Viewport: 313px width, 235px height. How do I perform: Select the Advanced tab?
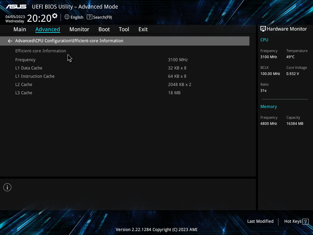tap(48, 29)
